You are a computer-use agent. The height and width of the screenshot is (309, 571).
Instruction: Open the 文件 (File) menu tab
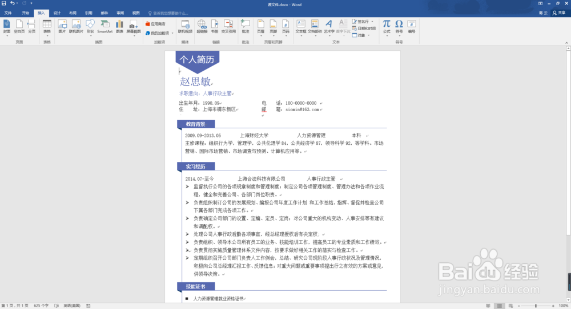point(8,13)
